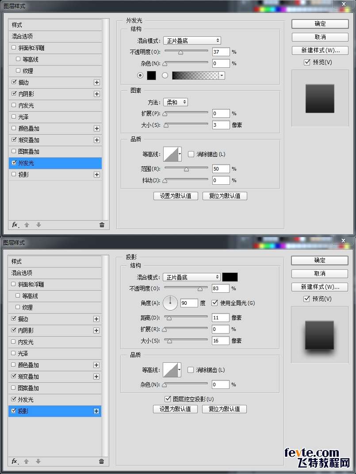Open 等高线 picker arrow in drop shadow
356x474 pixels.
(180, 370)
